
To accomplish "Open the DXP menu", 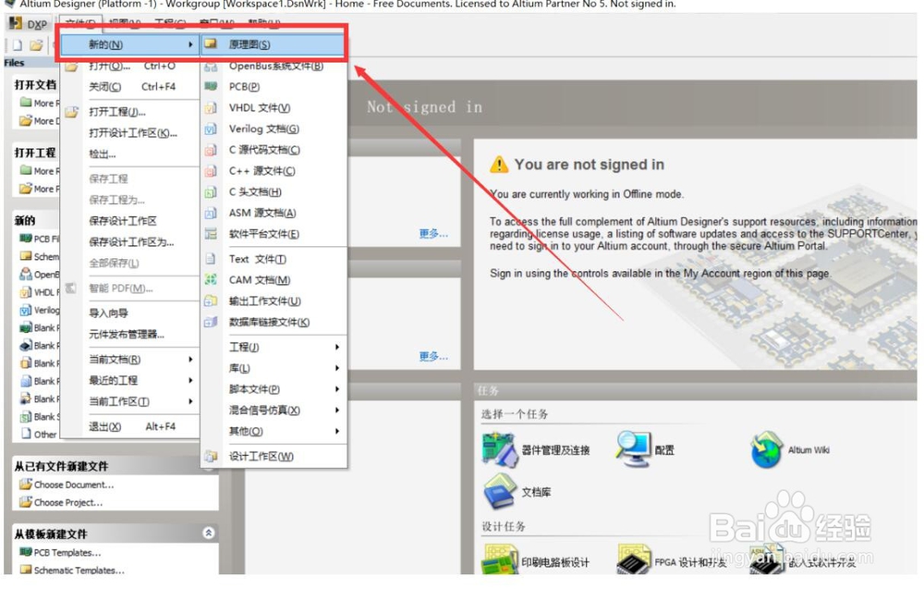I will coord(29,24).
